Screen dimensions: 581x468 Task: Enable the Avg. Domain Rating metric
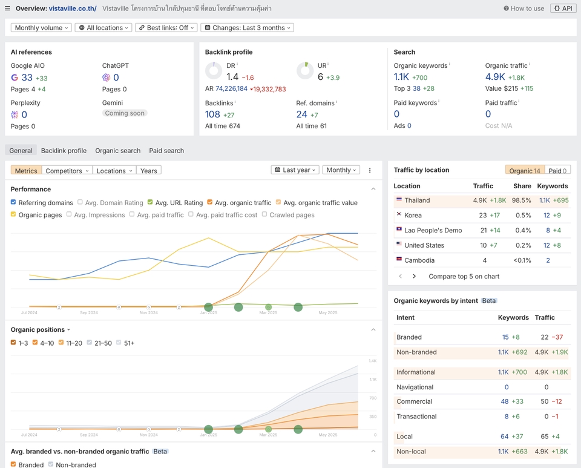pos(79,202)
